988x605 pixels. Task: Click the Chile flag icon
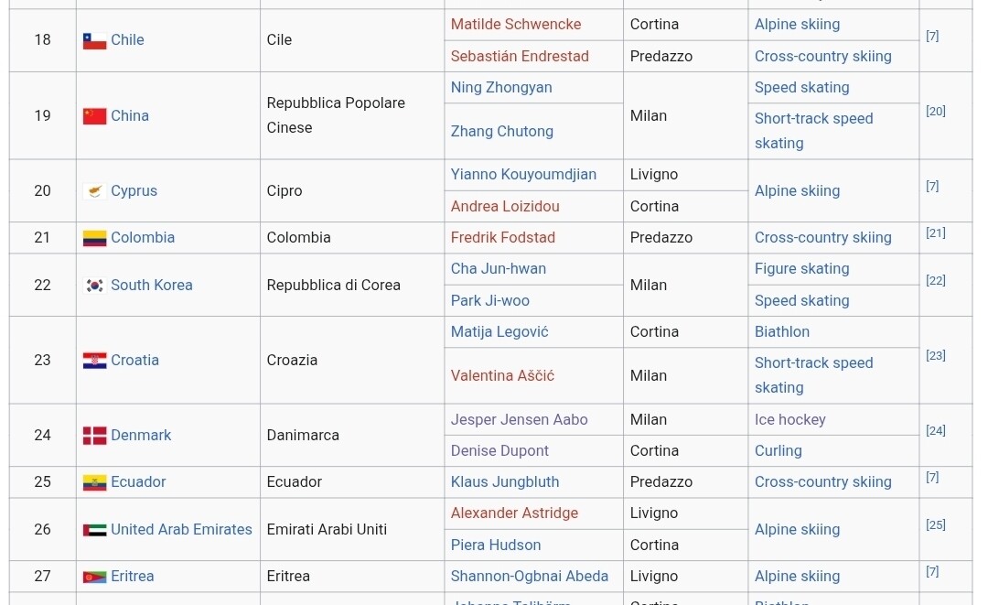pyautogui.click(x=94, y=40)
